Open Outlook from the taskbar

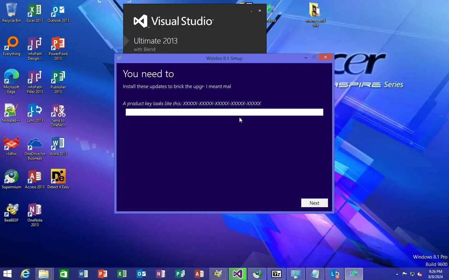click(x=141, y=274)
